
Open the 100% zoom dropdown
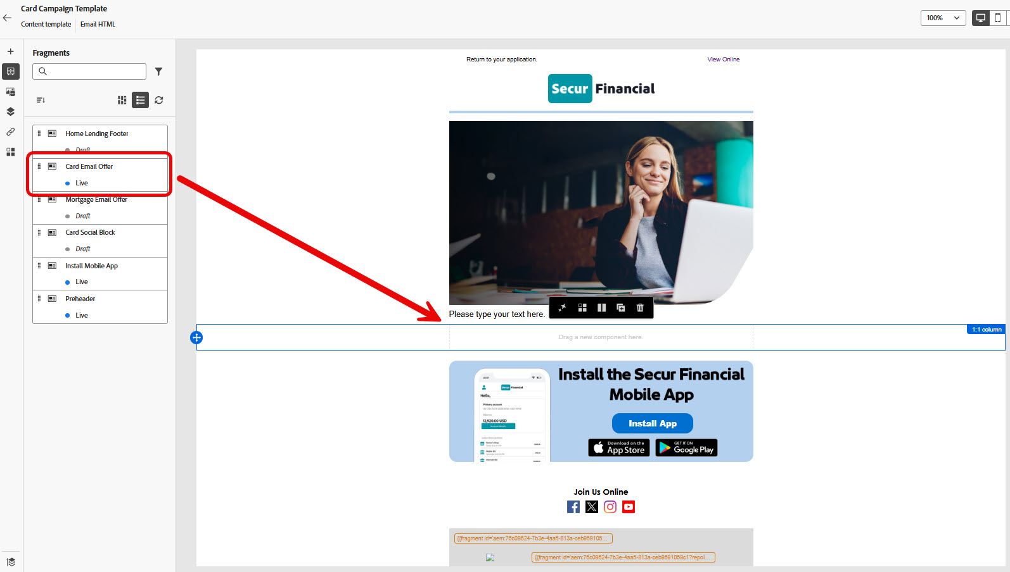click(943, 18)
